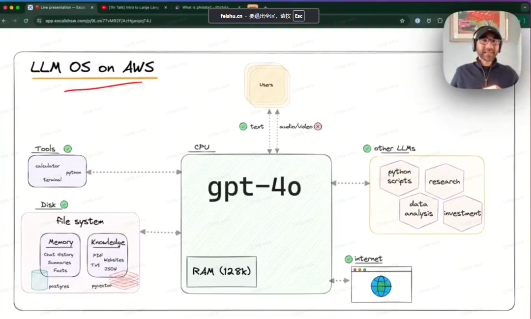
Task: Close the Intro to Large Lang tab
Action: [x=166, y=7]
